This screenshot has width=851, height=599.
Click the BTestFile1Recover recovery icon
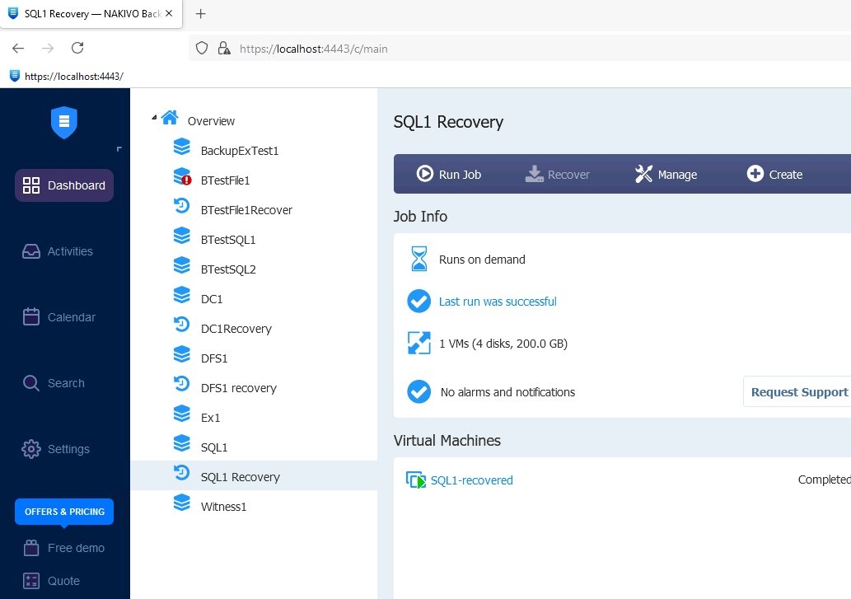pos(181,206)
